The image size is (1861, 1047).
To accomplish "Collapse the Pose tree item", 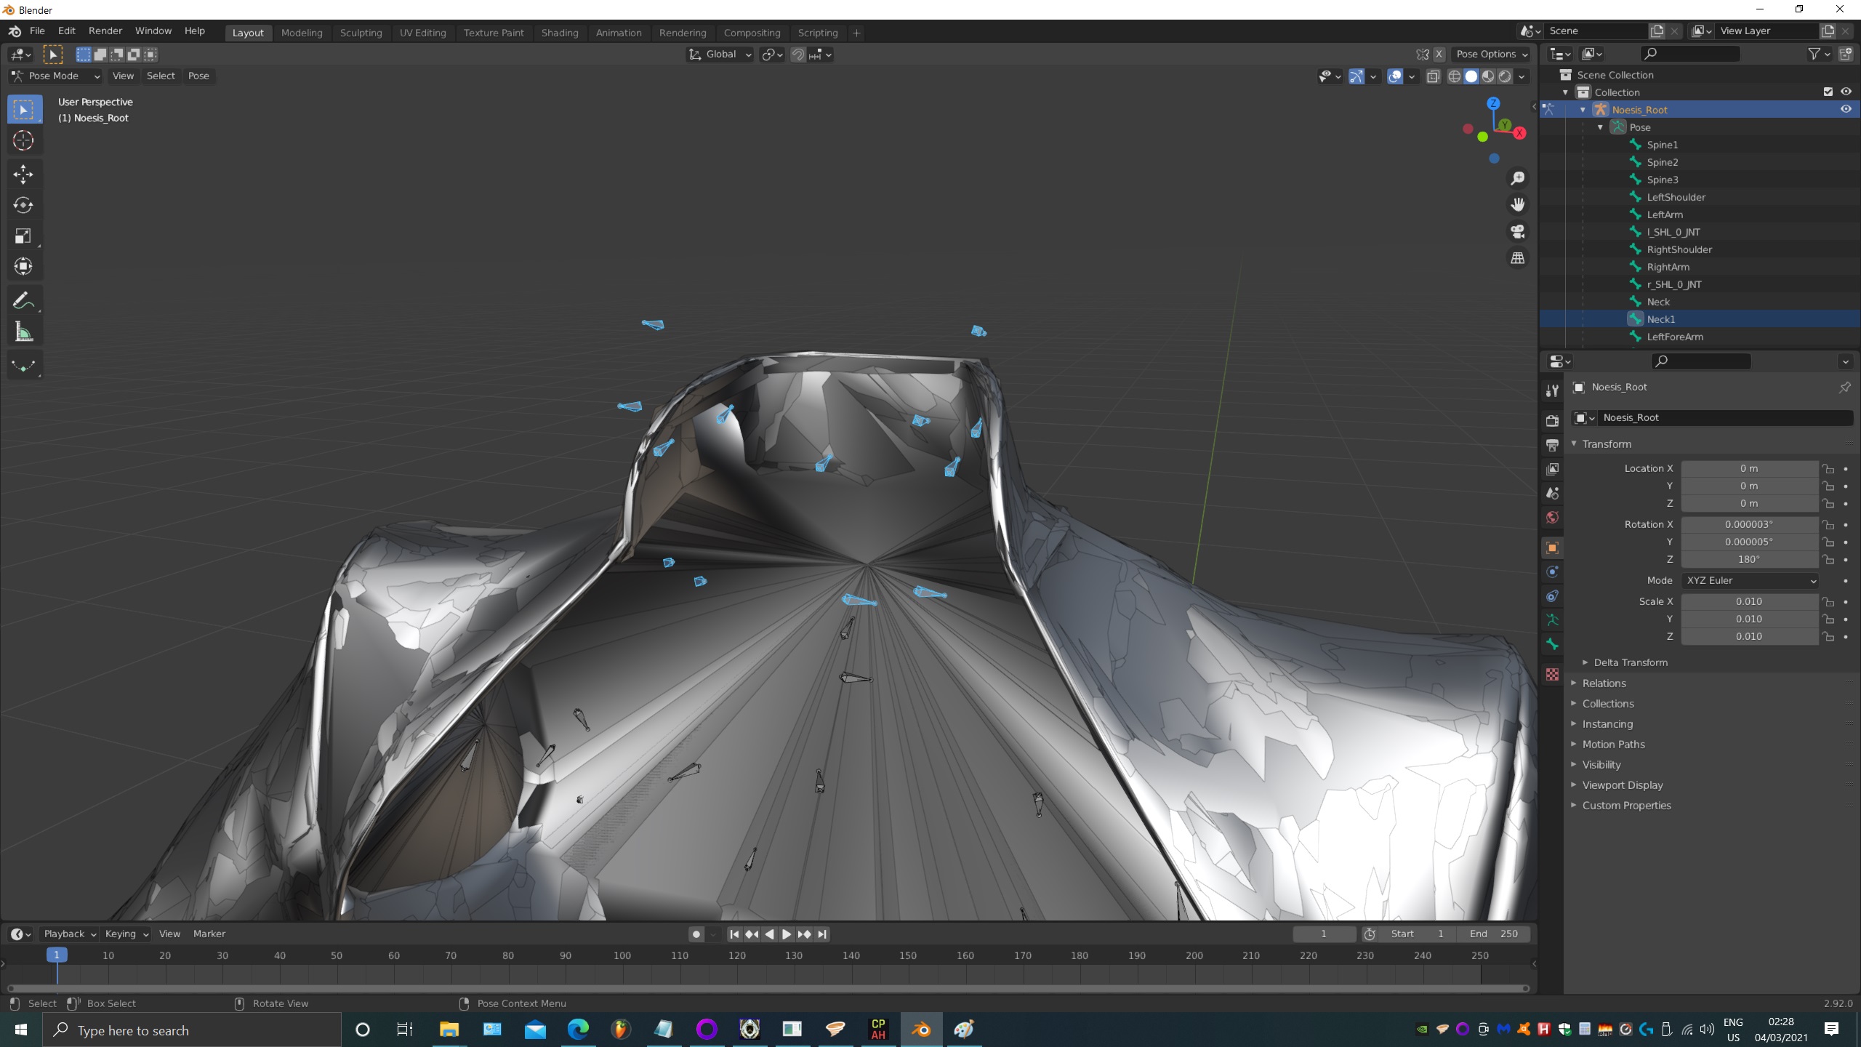I will coord(1600,127).
